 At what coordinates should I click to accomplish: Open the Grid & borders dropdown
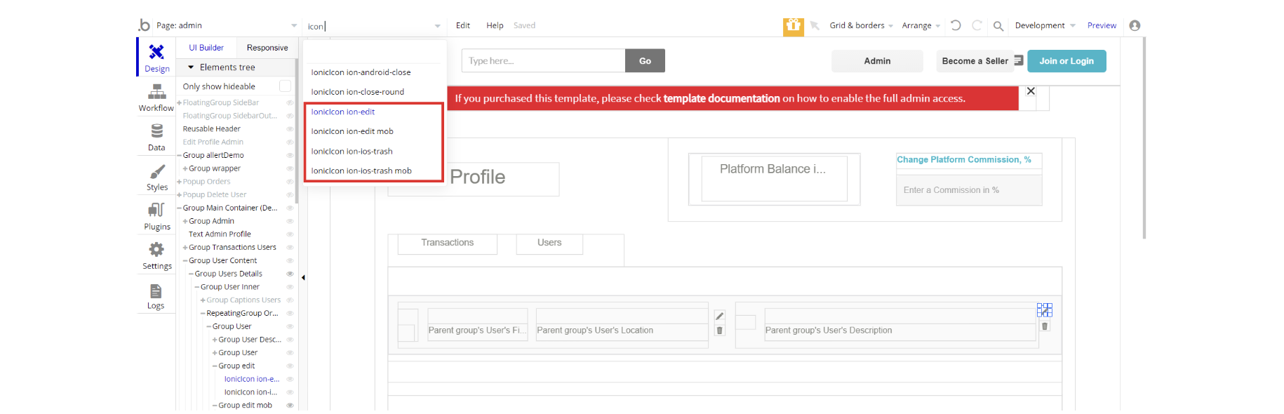pyautogui.click(x=861, y=25)
